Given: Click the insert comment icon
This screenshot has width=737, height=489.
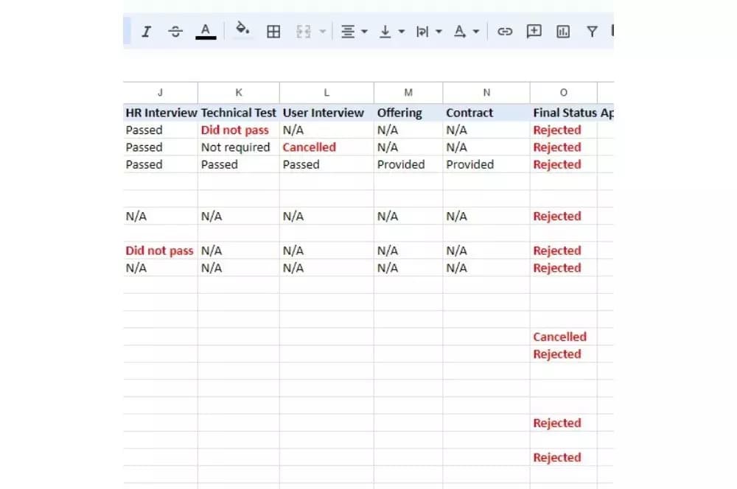Looking at the screenshot, I should coord(534,32).
